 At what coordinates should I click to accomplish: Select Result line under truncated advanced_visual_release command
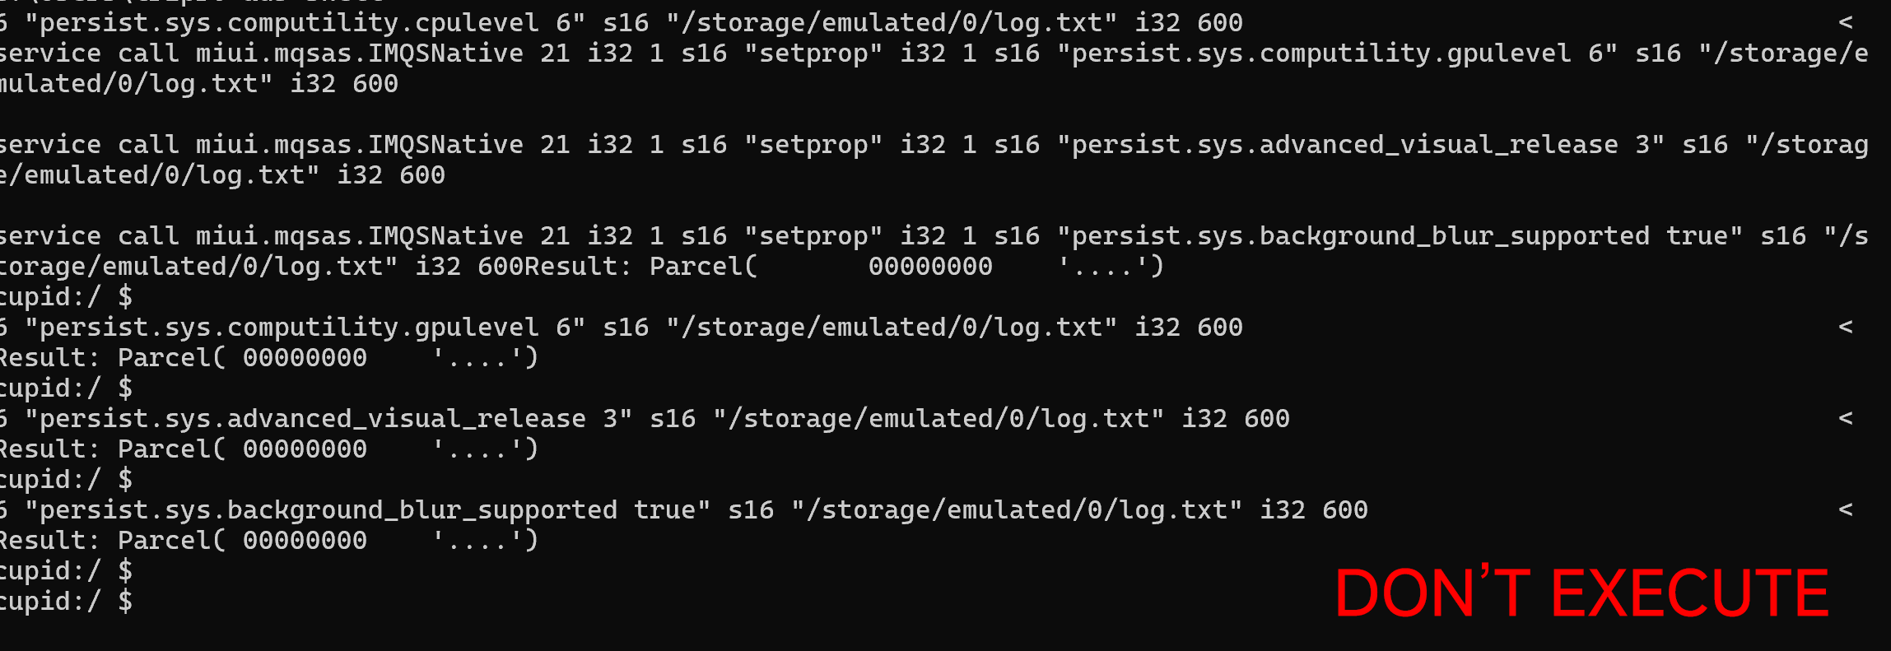[x=268, y=449]
